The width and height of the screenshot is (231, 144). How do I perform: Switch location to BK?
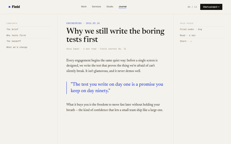[x=189, y=7]
